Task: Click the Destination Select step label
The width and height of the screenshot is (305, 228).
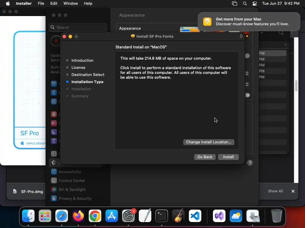Action: coord(88,75)
